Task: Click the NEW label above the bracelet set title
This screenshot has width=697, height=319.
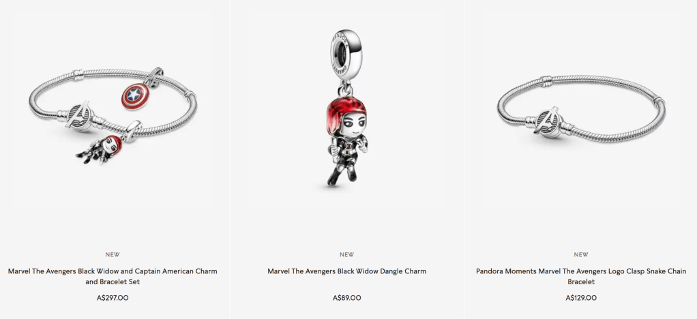Action: (113, 254)
